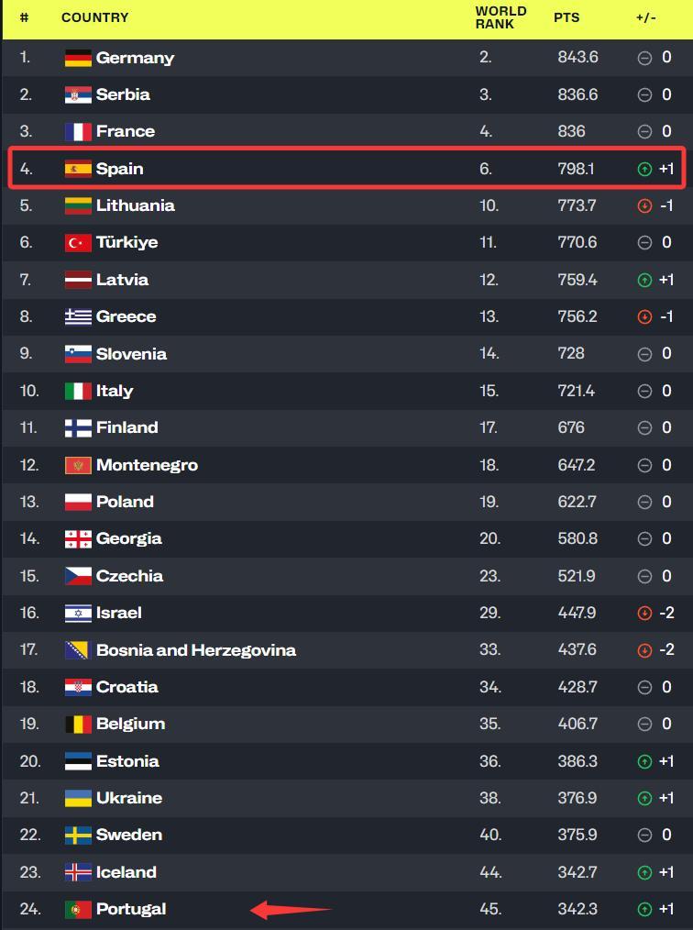693x930 pixels.
Task: Open the Slovenia team link
Action: (x=131, y=354)
